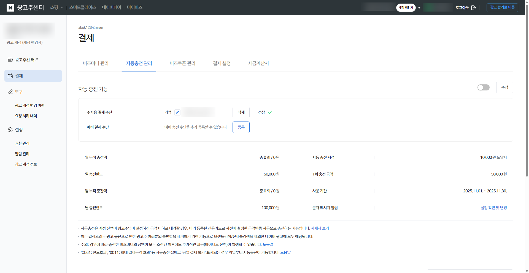The image size is (529, 273).
Task: Click the 계정 책임자 badge
Action: pyautogui.click(x=406, y=8)
